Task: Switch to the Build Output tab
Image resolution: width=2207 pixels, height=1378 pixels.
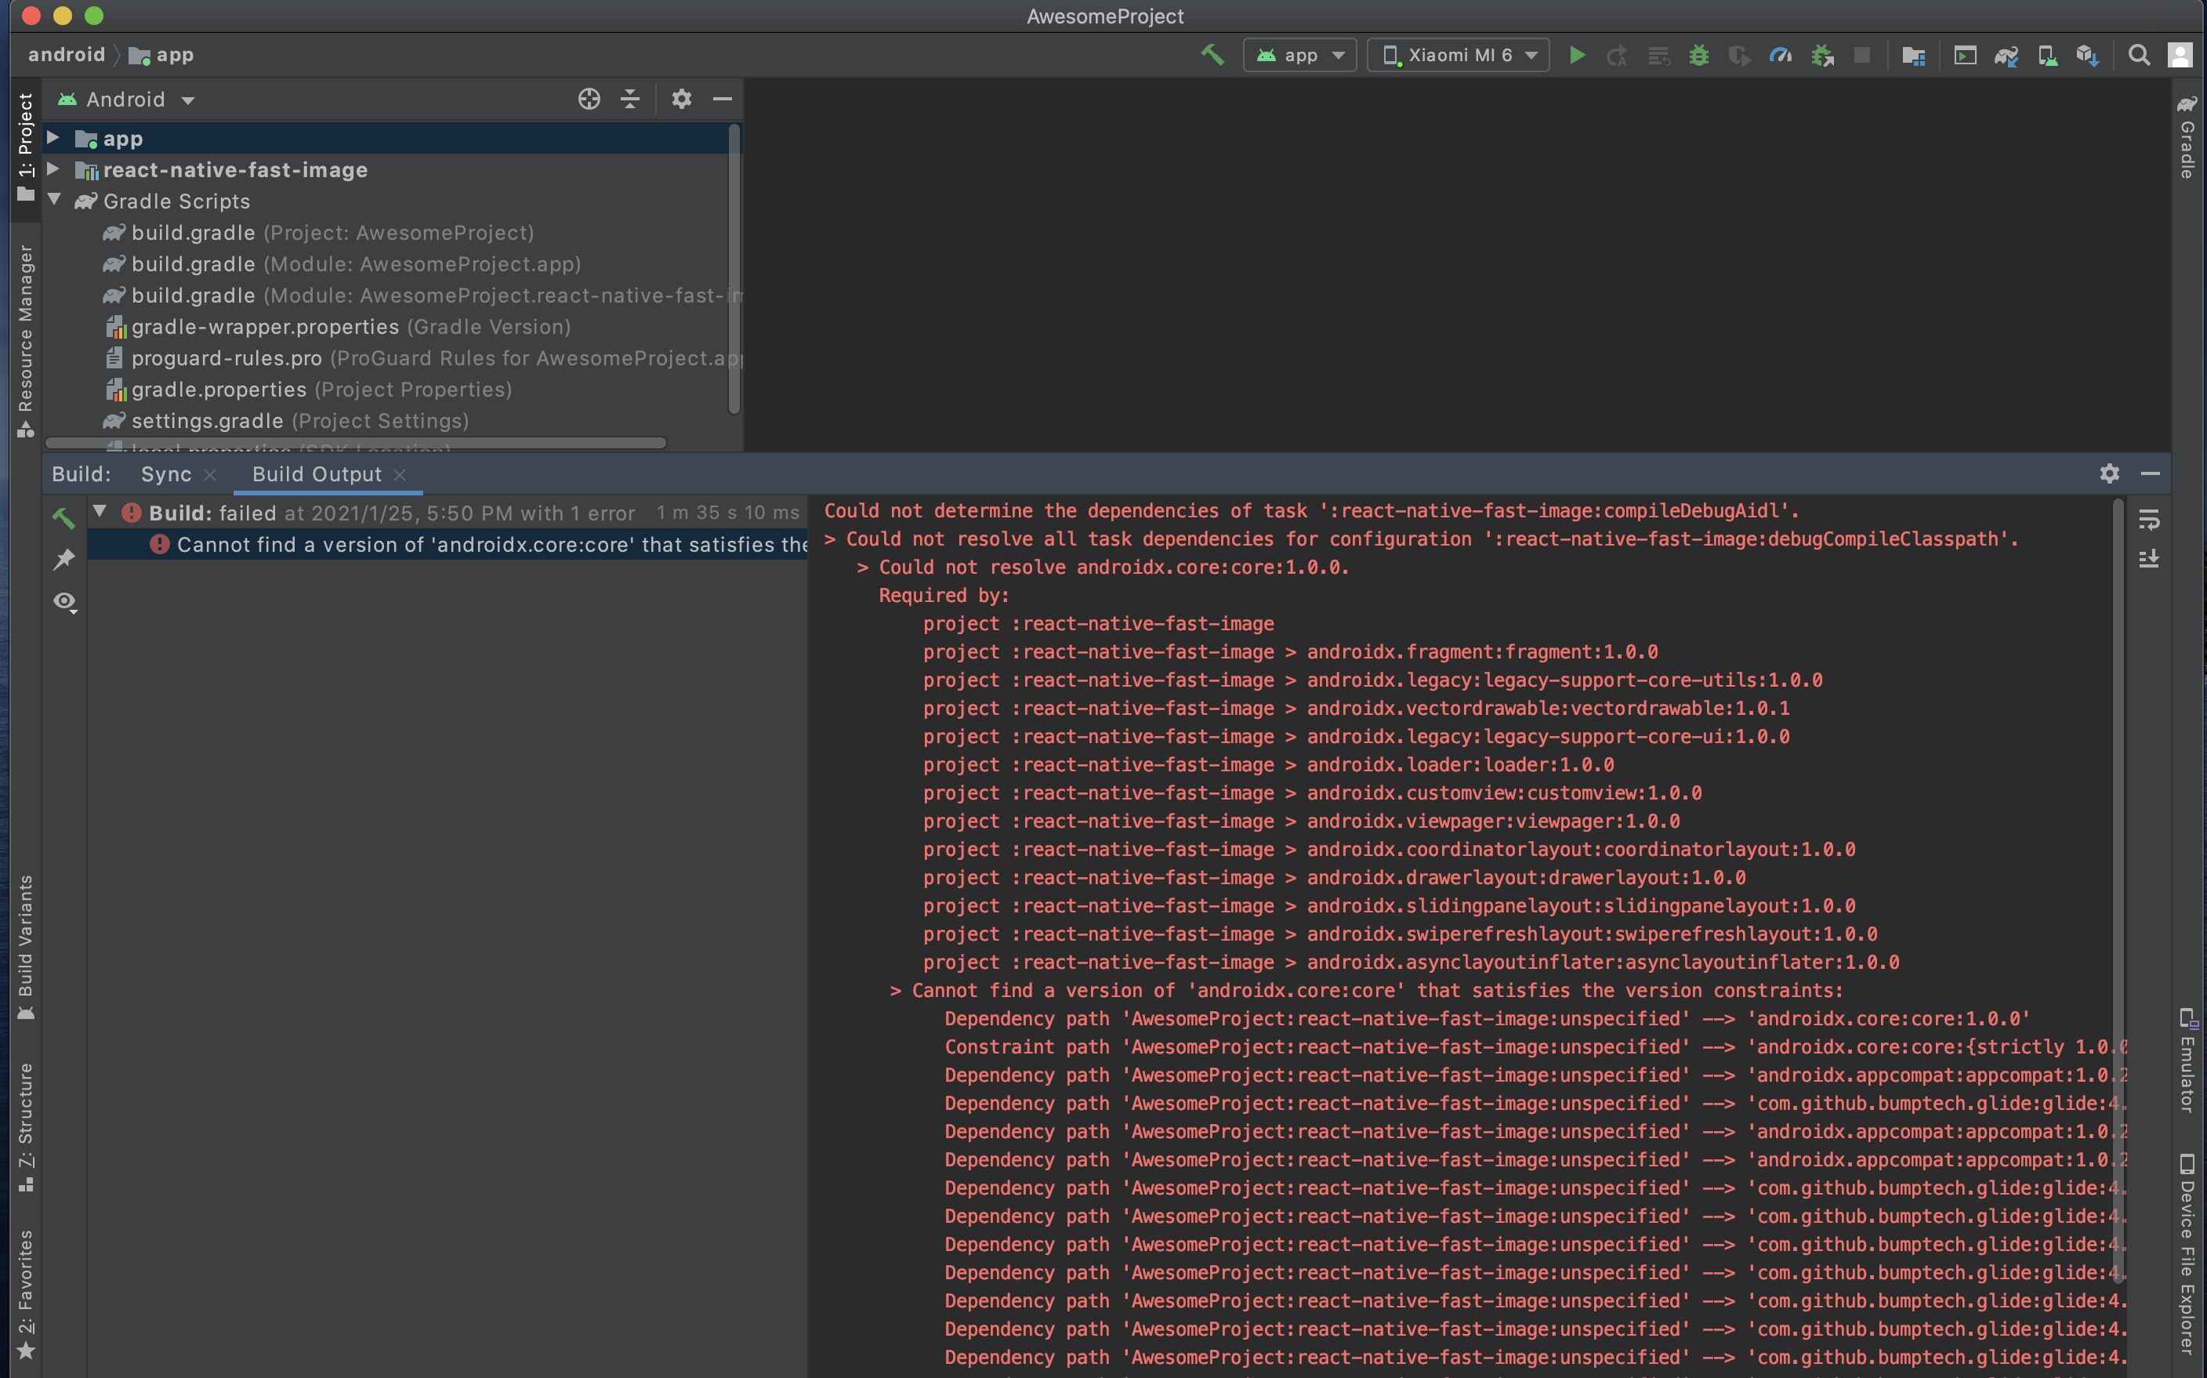Action: coord(315,474)
